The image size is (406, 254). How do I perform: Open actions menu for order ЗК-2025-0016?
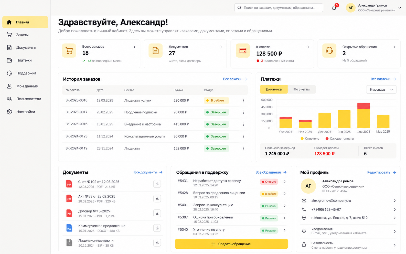(x=243, y=124)
